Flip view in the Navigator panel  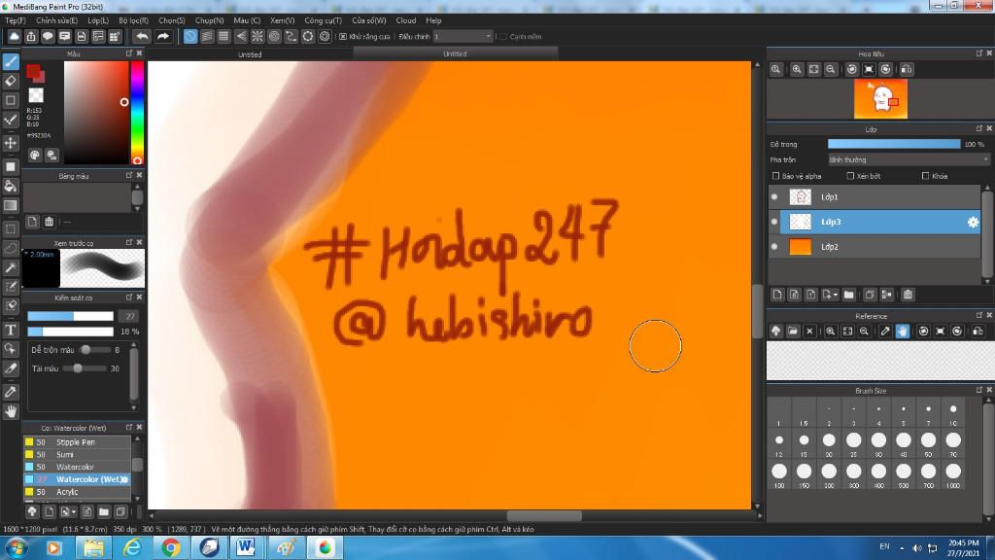[907, 69]
